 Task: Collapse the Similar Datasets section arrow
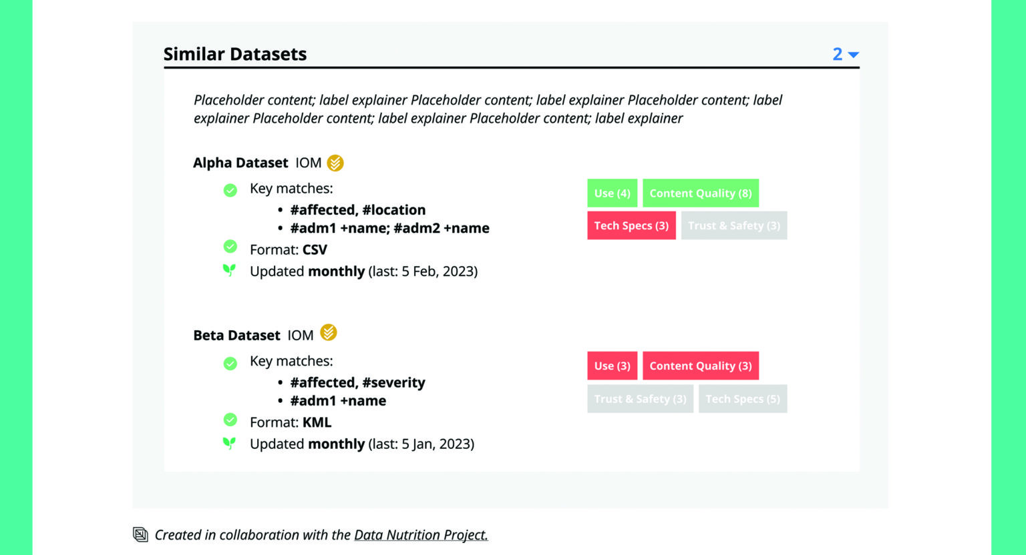(x=853, y=55)
